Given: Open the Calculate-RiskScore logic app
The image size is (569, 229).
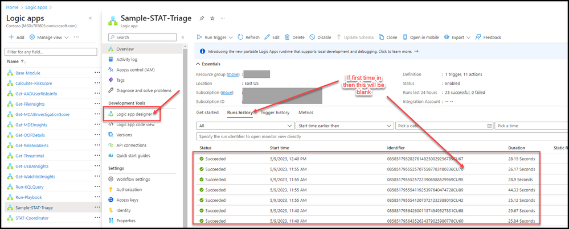Looking at the screenshot, I should 34,83.
